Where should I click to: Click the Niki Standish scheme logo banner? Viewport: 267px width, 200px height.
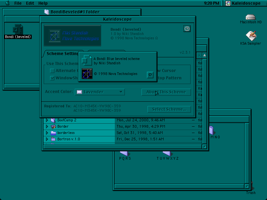coord(72,36)
